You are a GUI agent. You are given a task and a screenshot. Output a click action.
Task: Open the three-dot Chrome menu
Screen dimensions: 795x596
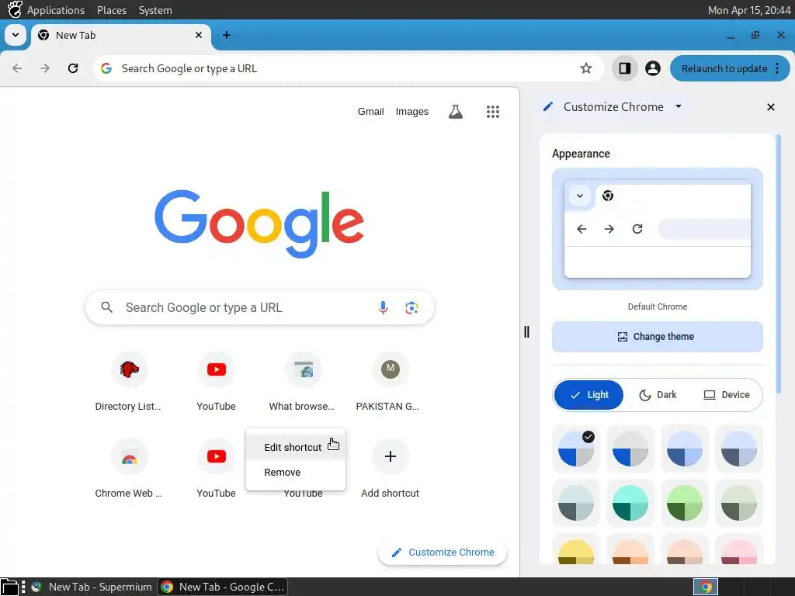[777, 68]
